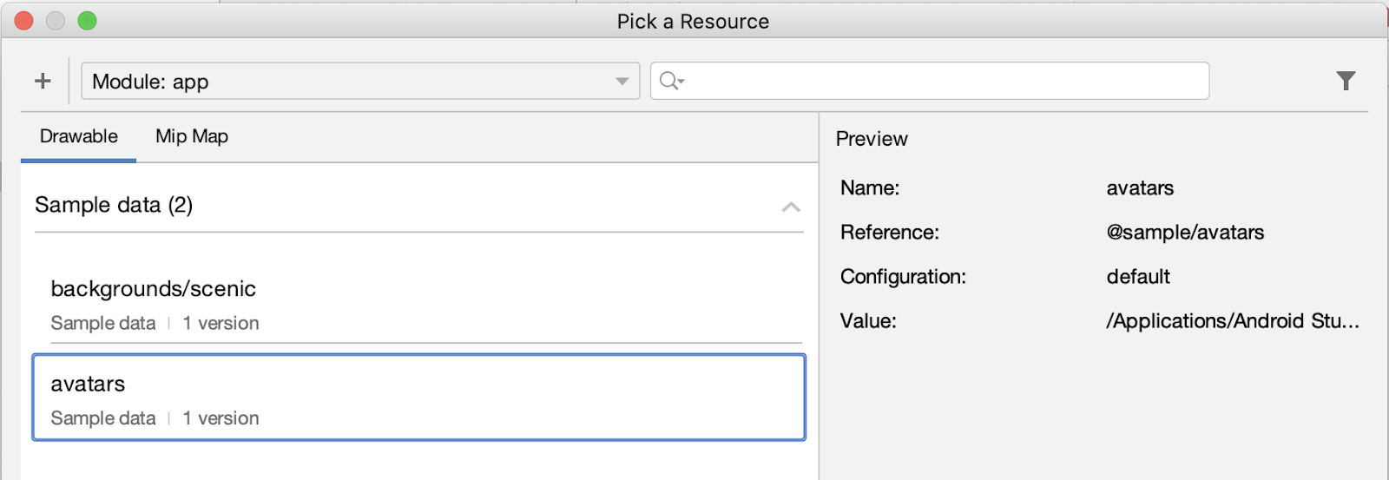Viewport: 1389px width, 480px height.
Task: Click the Preview panel heading
Action: [872, 139]
